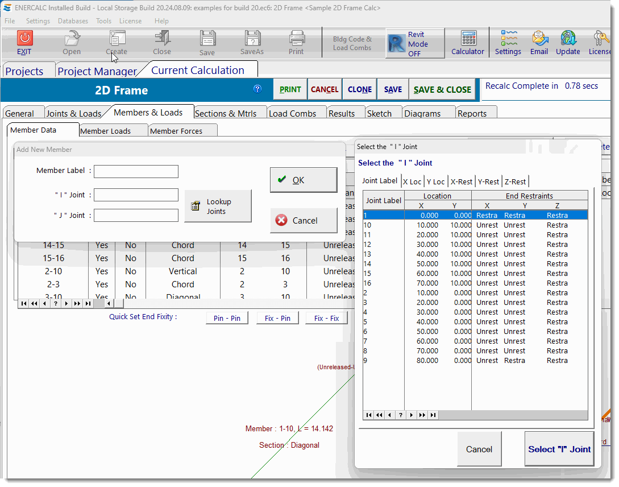
Task: Click the Lookup Joints button
Action: pyautogui.click(x=218, y=207)
